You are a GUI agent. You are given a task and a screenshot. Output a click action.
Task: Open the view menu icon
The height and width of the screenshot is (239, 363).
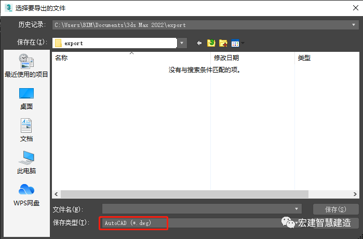235,43
